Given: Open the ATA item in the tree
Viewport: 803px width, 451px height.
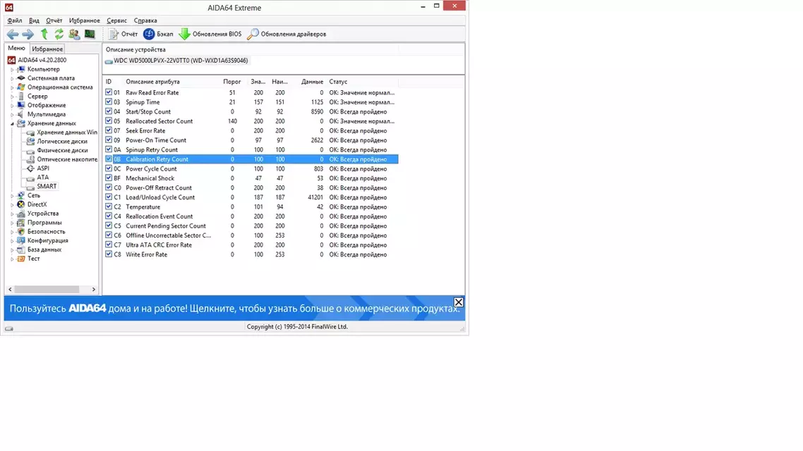Looking at the screenshot, I should pos(42,178).
